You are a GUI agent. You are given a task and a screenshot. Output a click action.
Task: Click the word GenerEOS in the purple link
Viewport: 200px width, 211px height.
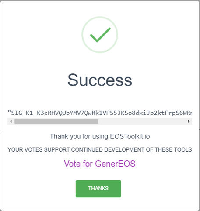point(115,164)
